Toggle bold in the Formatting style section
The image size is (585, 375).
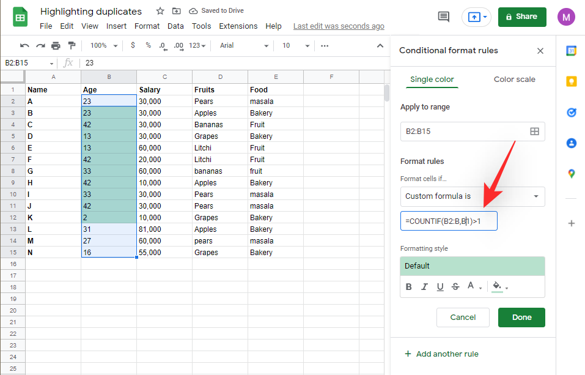coord(408,286)
